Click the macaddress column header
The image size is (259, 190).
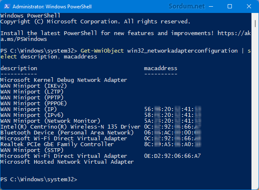pos(160,68)
